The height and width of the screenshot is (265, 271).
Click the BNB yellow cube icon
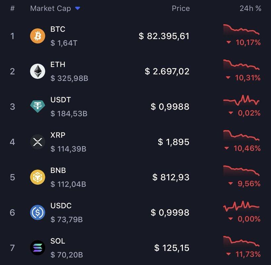[38, 177]
